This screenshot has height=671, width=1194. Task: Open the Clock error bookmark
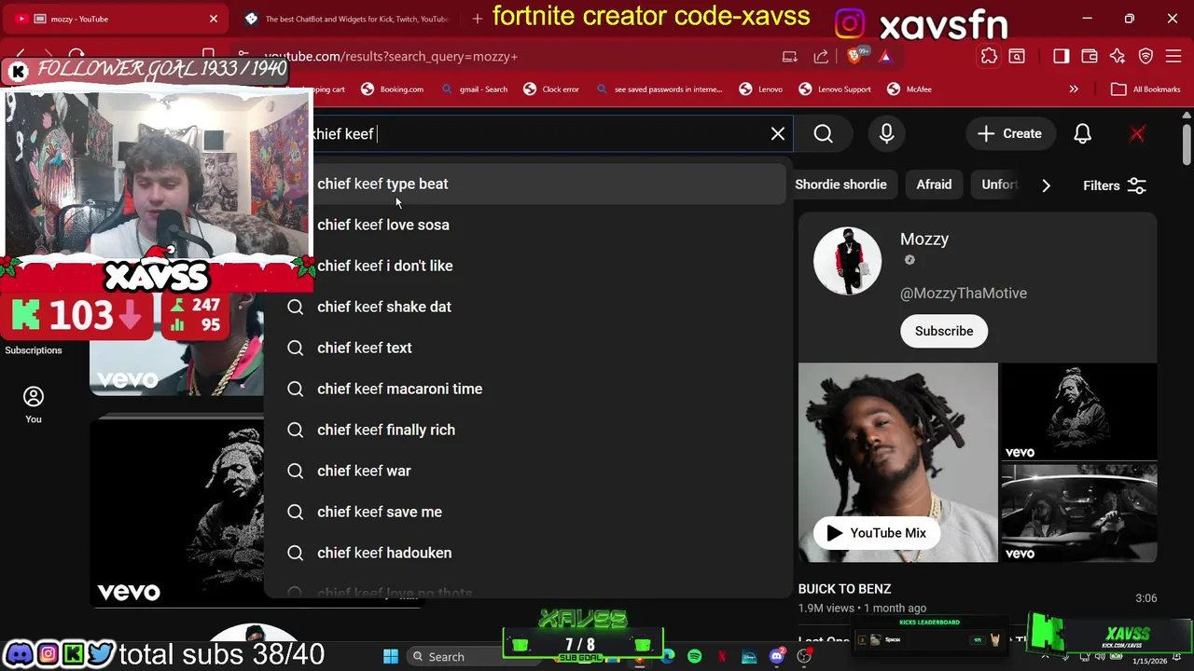551,89
